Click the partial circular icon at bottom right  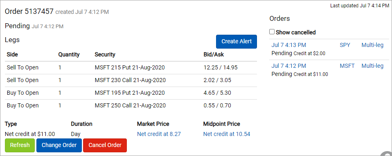(x=387, y=153)
